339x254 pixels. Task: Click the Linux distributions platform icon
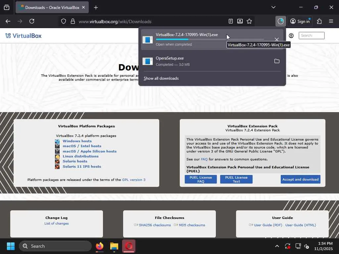[x=57, y=156]
